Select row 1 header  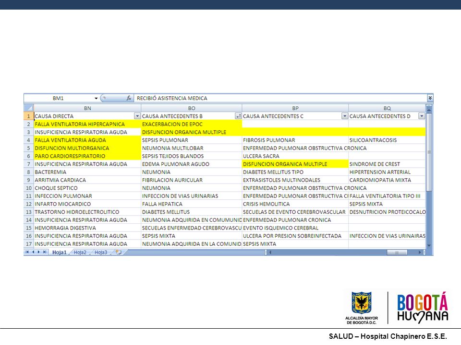[28, 116]
